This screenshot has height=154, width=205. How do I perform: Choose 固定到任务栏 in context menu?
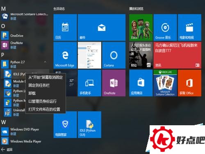click(x=46, y=85)
